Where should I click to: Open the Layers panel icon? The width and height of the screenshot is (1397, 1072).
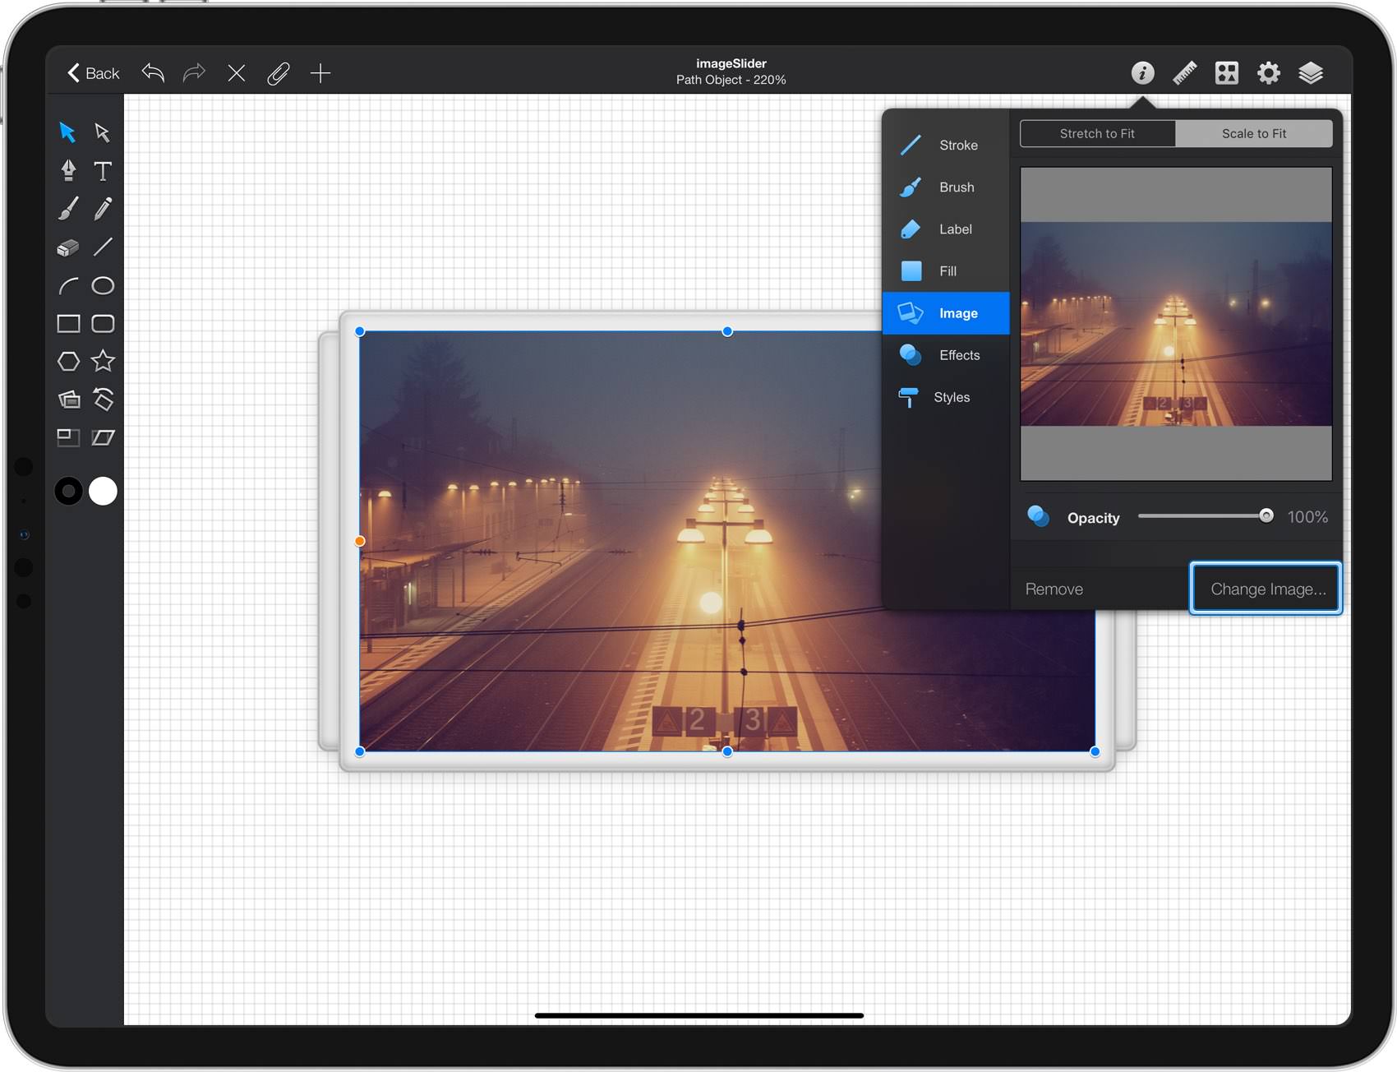pos(1311,73)
